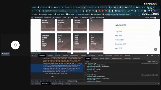Screen dimensions: 161x90
Task: Open the Adblock Plus tab in DevTools
Action: pos(118,55)
